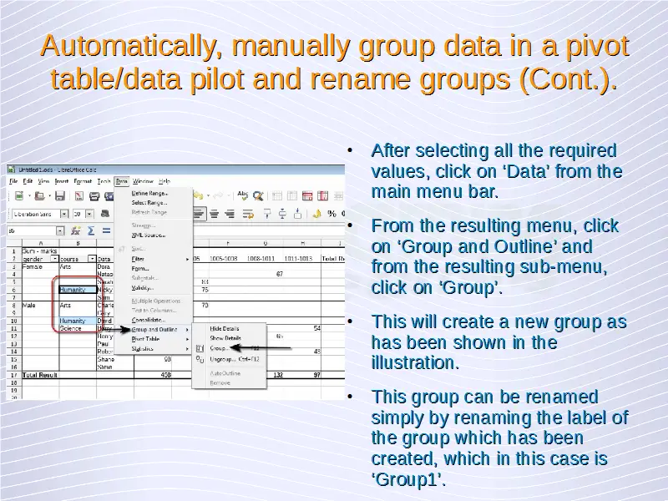Click the Sum (Sigma) icon in formula bar

click(93, 230)
